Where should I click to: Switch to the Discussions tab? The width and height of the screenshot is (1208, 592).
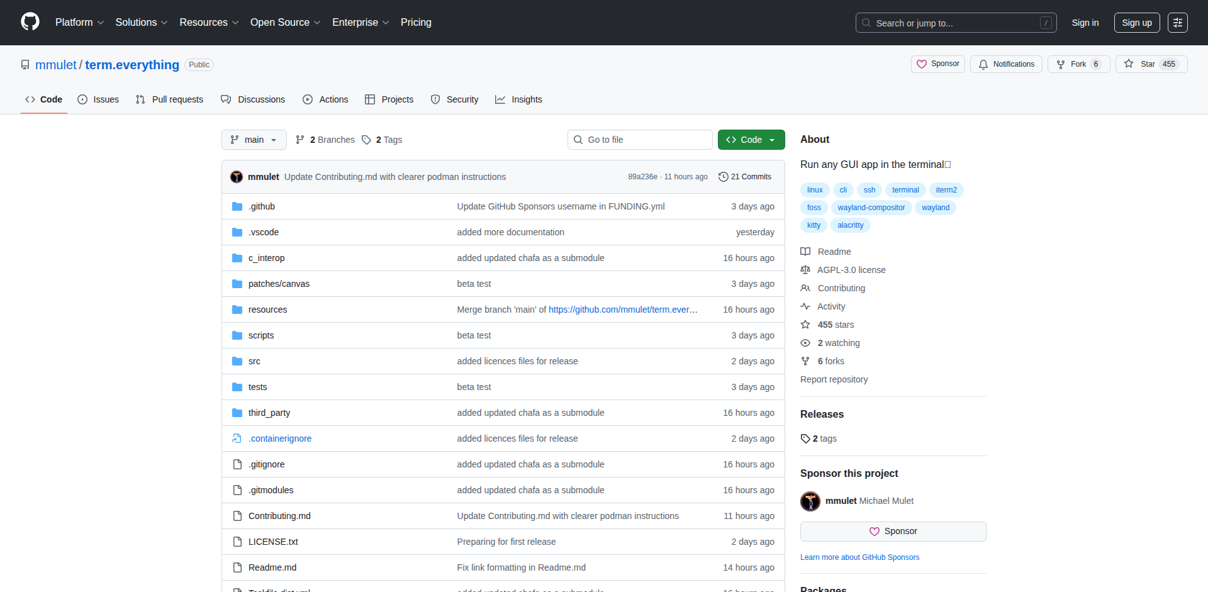coord(253,99)
